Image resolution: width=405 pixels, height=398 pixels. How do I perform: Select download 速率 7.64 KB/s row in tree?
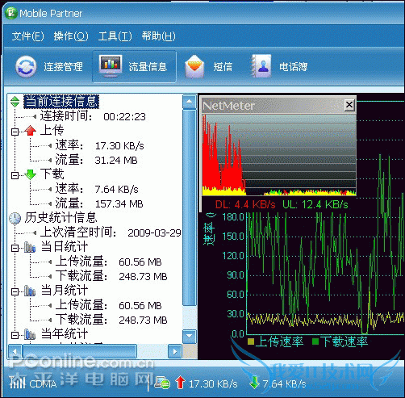pyautogui.click(x=97, y=189)
